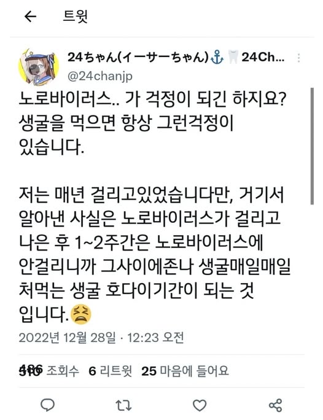View the 25 마음에 들어요 list
323x420 pixels.
(185, 371)
